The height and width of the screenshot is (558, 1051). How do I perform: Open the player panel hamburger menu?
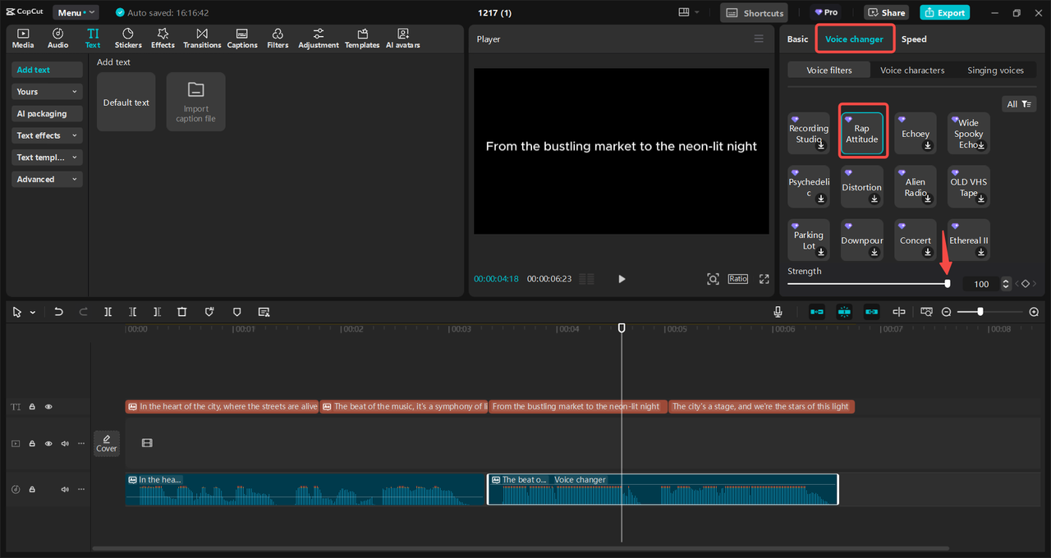point(759,39)
